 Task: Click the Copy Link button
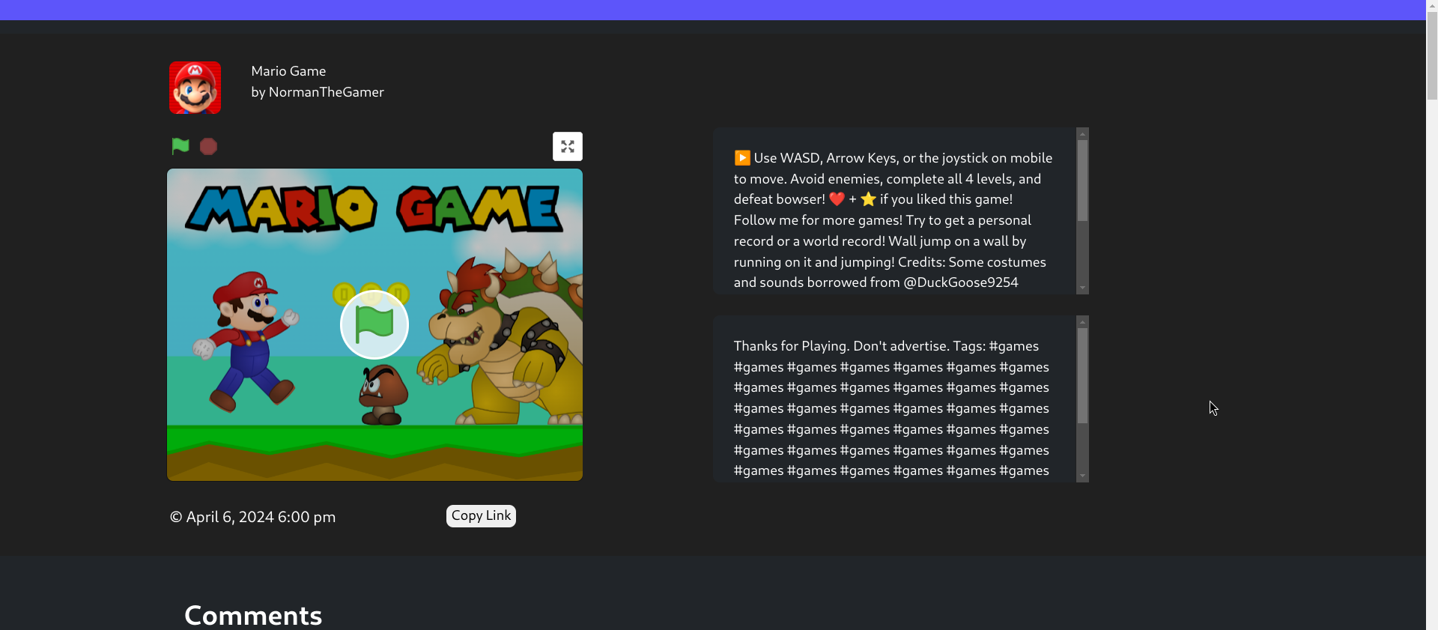click(x=481, y=515)
